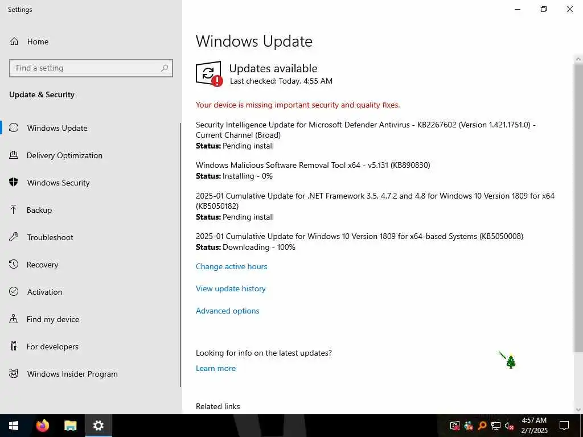Open File Explorer from the taskbar
The width and height of the screenshot is (583, 437).
coord(70,426)
